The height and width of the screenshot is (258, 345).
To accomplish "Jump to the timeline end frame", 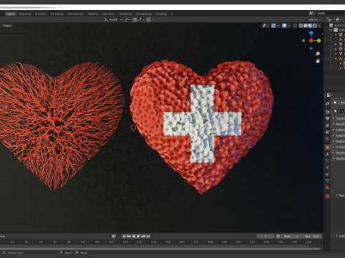I will click(148, 236).
